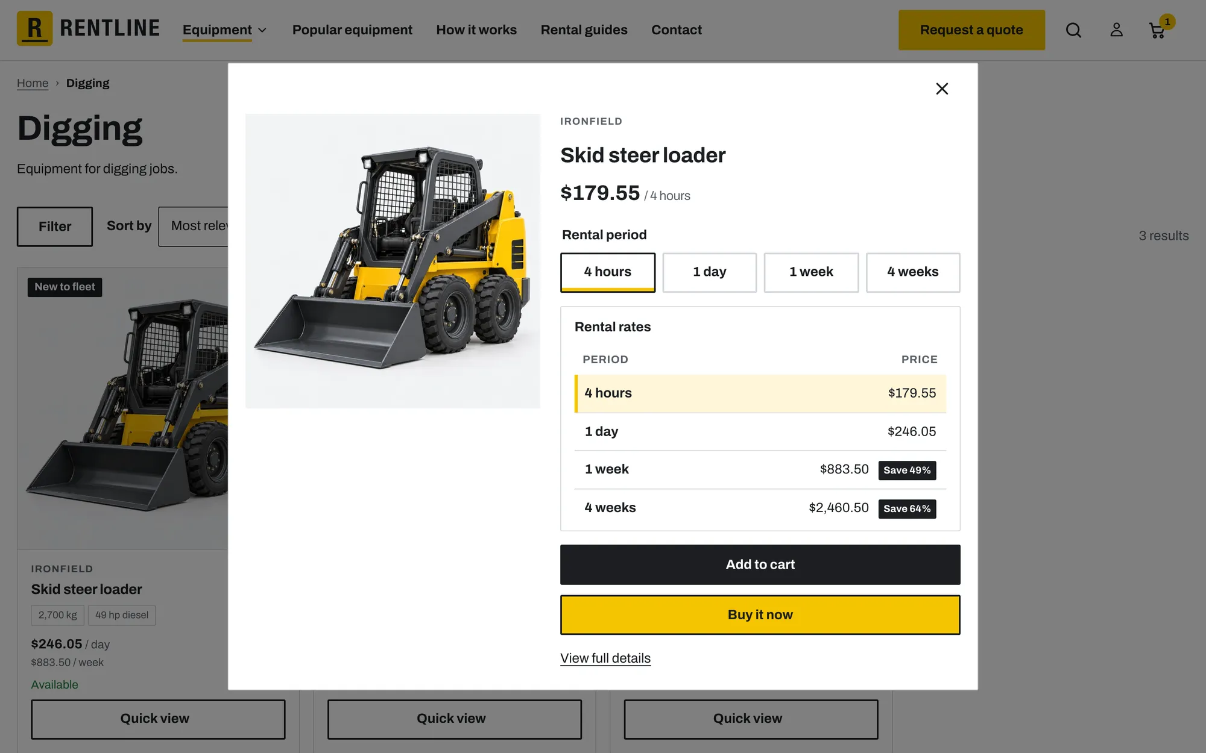Open the shopping cart icon

point(1158,30)
